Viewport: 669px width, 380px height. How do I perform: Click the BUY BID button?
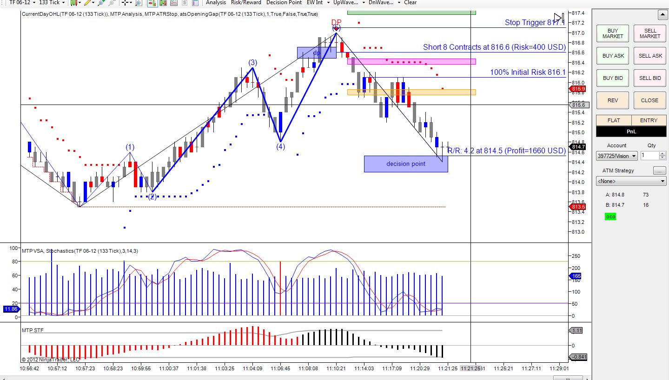613,78
